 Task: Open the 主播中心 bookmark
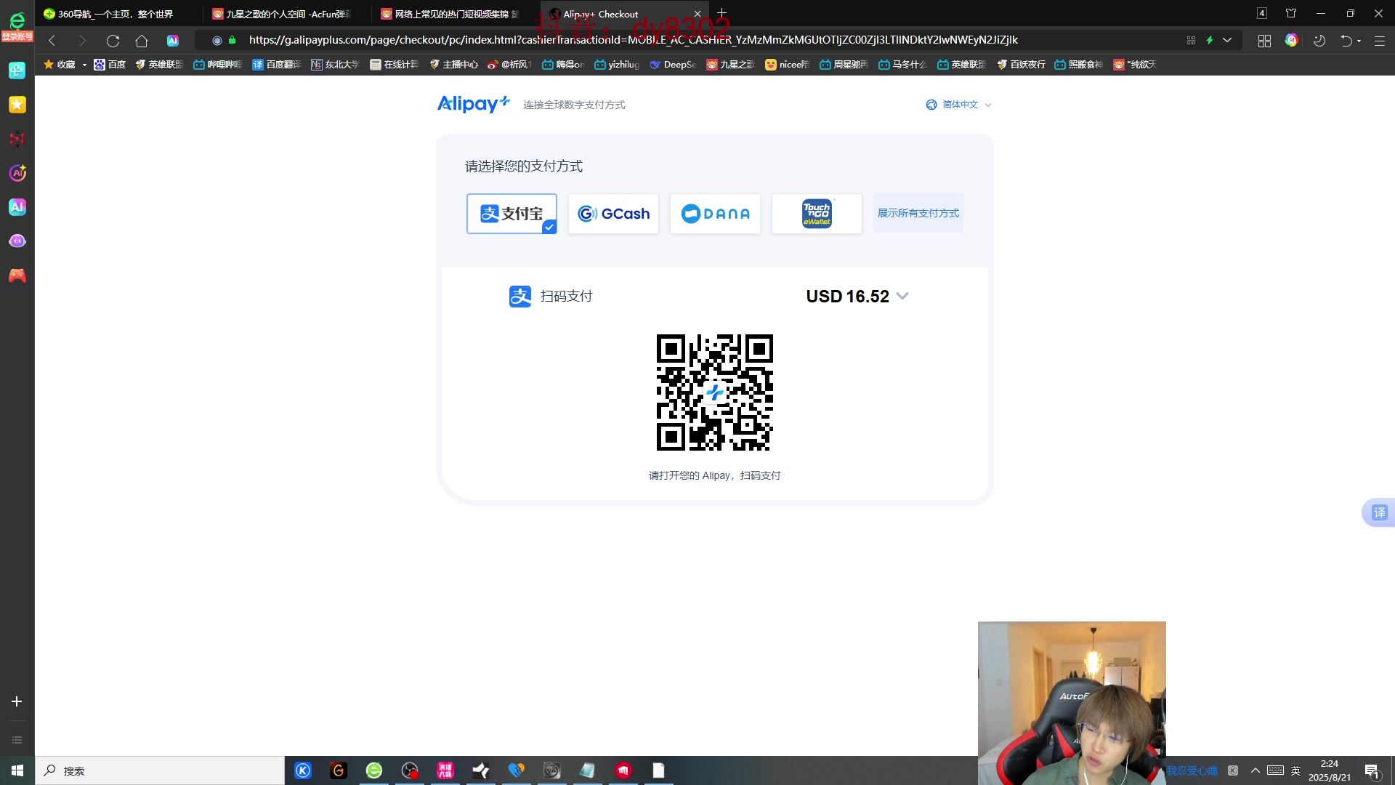pyautogui.click(x=453, y=65)
